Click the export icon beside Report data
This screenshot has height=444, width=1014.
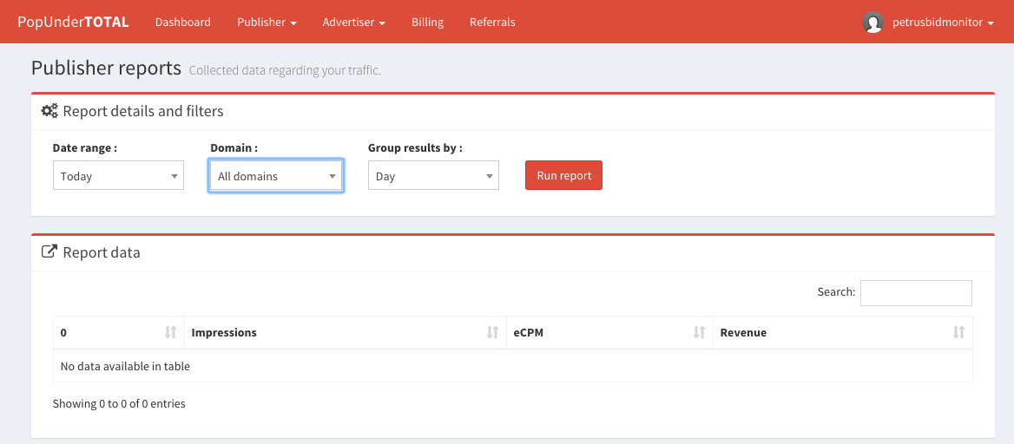49,252
